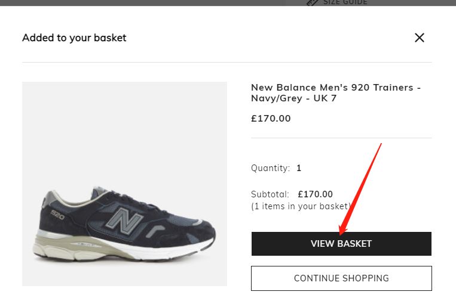Screen dimensions: 456x307
Task: Close the Added to your basket dialog
Action: [420, 38]
